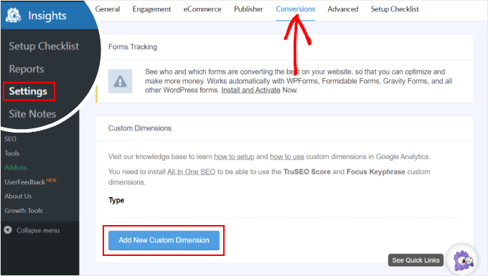
Task: Click the Forms Tracking heading
Action: [133, 47]
